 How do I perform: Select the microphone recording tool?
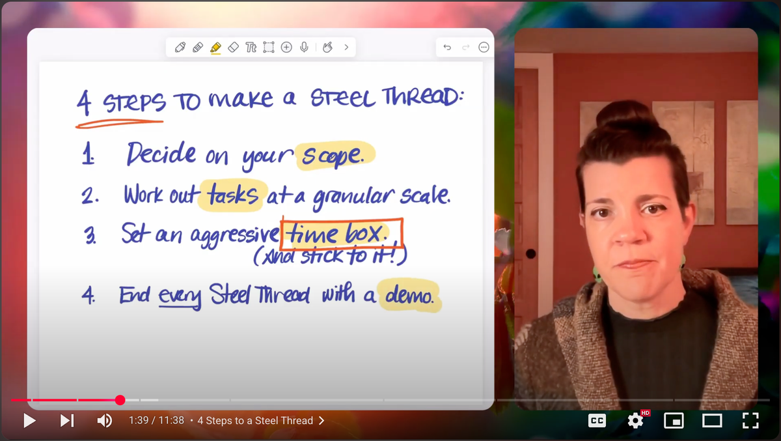[304, 47]
